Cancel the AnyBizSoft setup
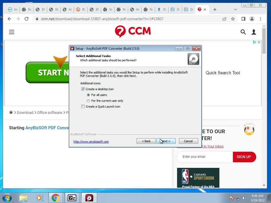 click(188, 141)
